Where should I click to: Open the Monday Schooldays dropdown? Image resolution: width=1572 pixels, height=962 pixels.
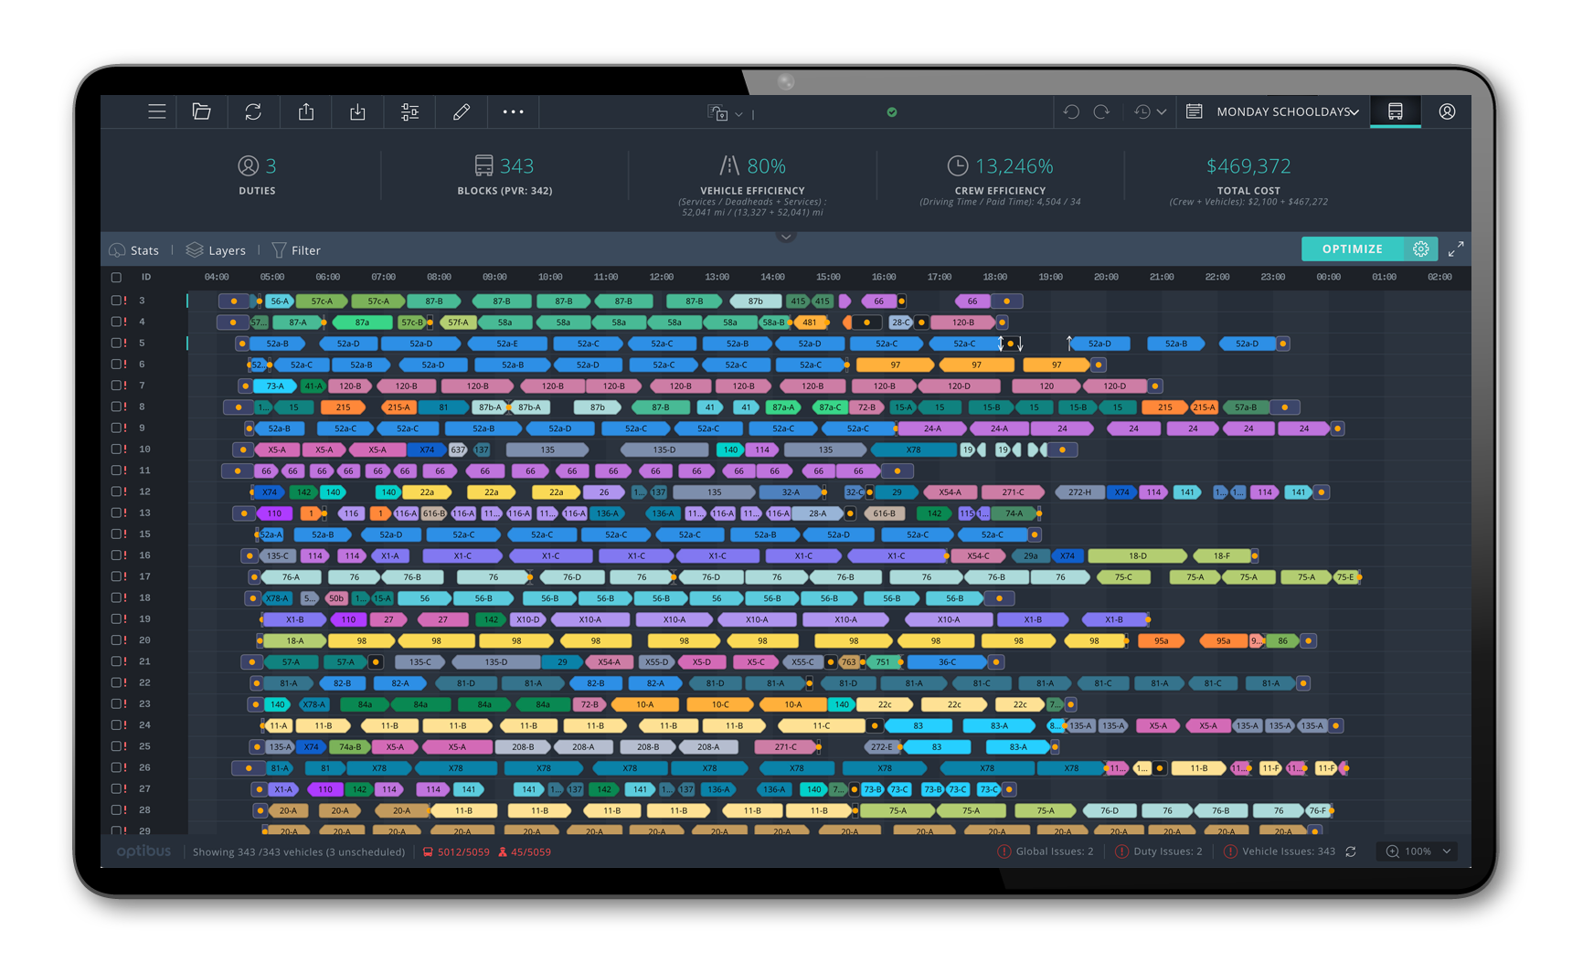point(1287,111)
